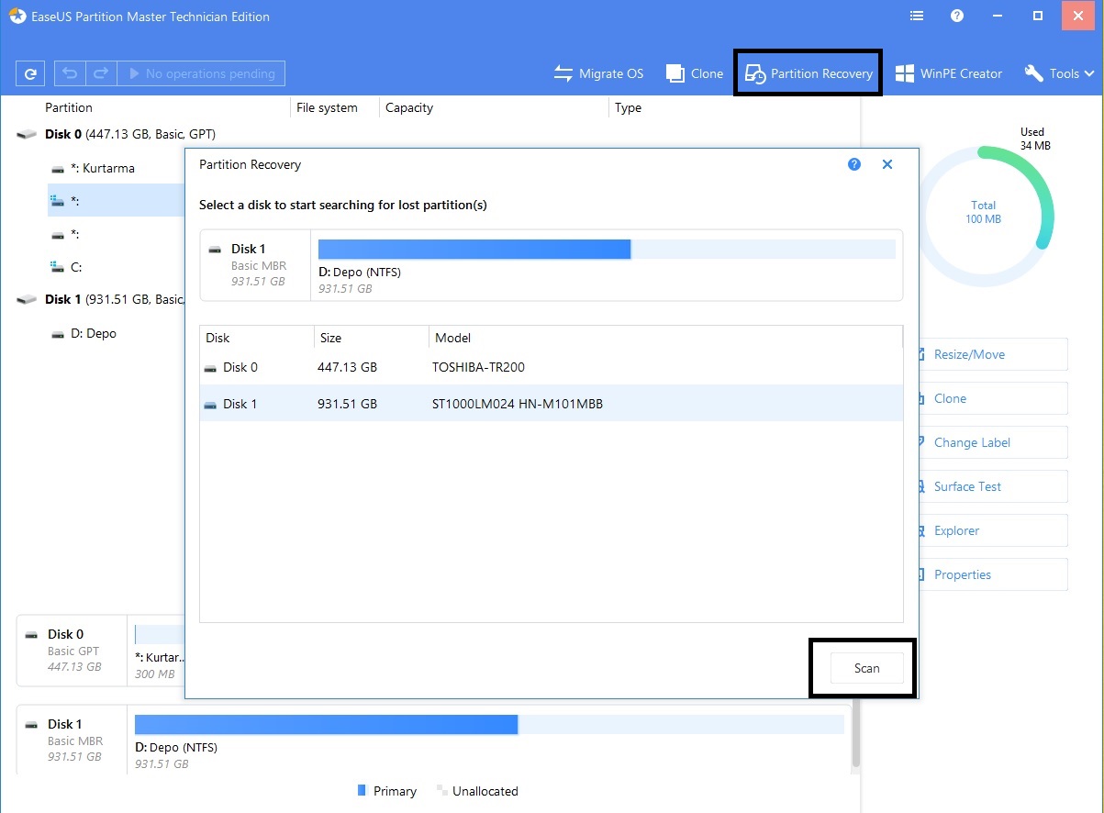Expand the Tools dropdown menu

pos(1059,73)
